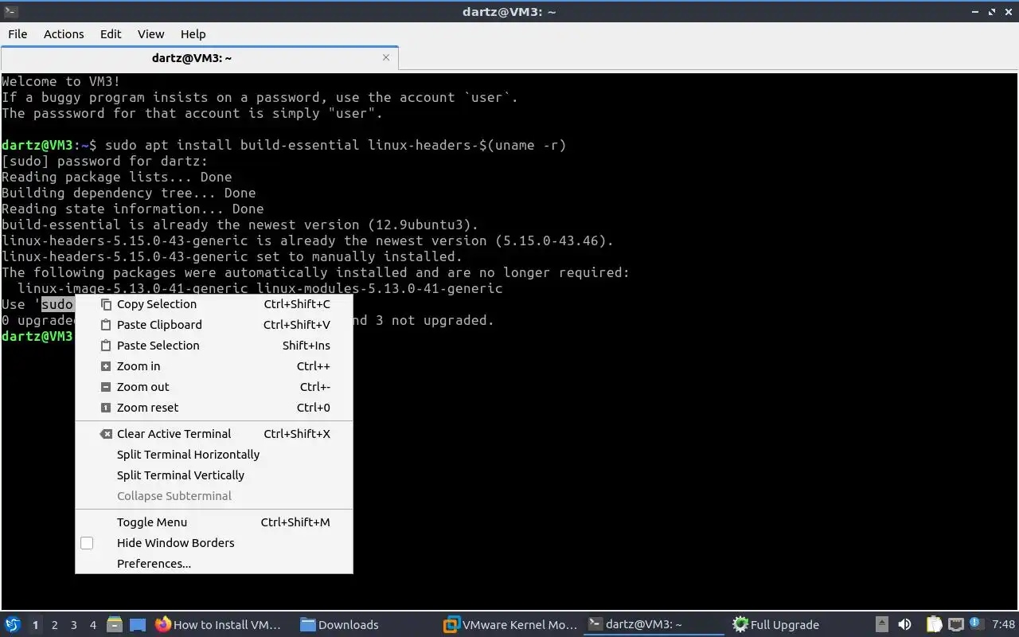The image size is (1019, 637).
Task: Select Zoom in from context menu
Action: point(213,366)
